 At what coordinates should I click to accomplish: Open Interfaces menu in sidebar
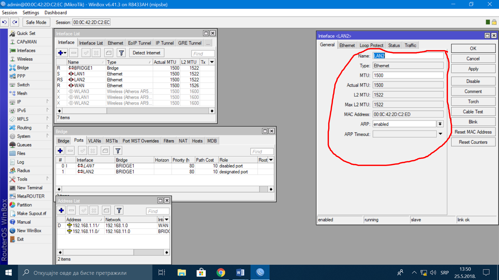[26, 51]
